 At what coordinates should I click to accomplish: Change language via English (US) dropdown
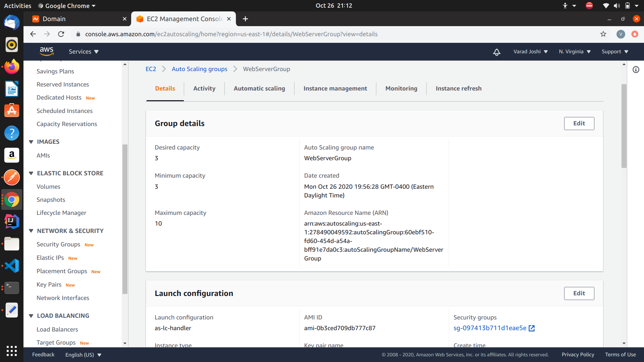click(83, 355)
